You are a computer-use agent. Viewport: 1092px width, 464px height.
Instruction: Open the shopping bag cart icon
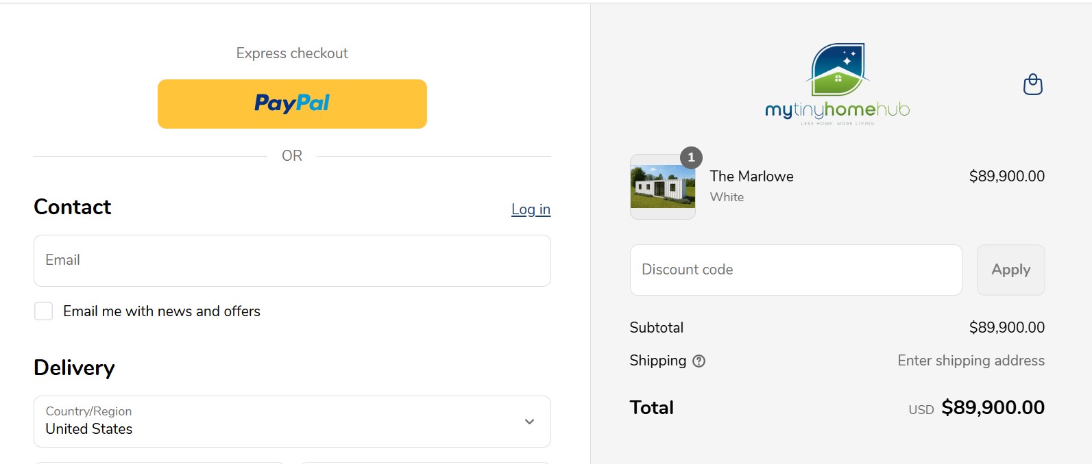(x=1032, y=85)
